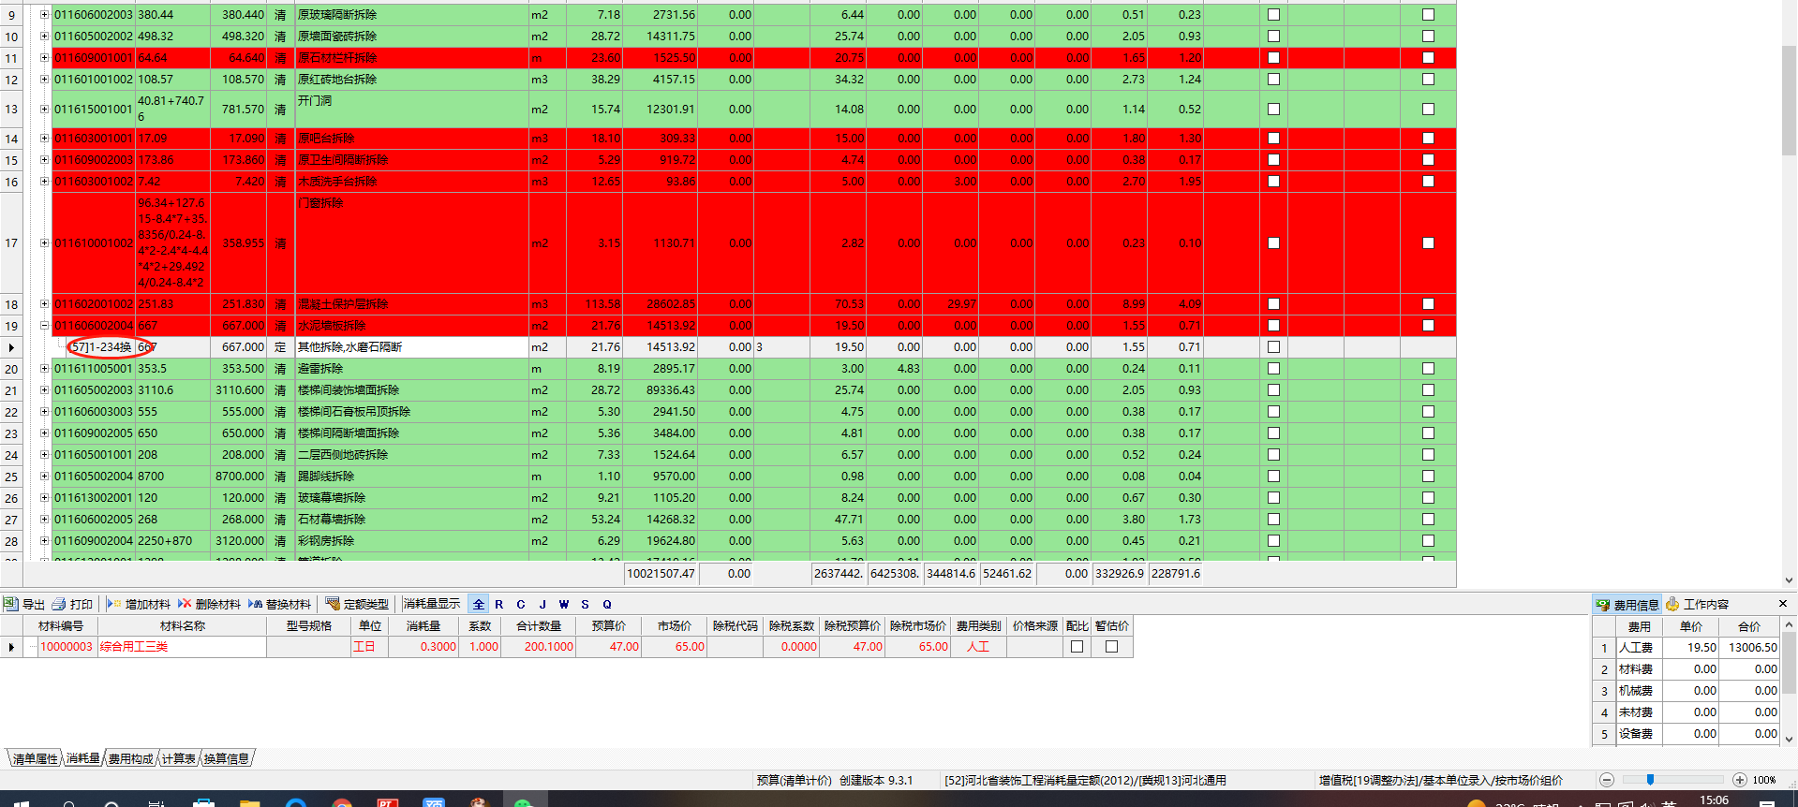Click the 价格来源 column header
The height and width of the screenshot is (807, 1798).
(1035, 626)
